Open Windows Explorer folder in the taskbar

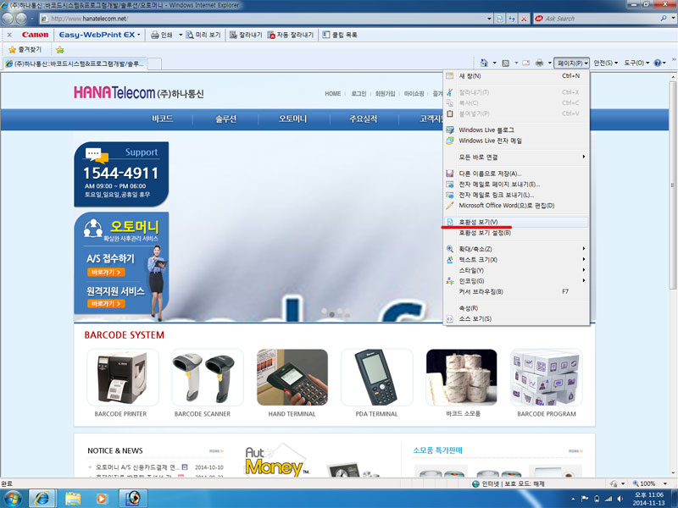coord(73,499)
